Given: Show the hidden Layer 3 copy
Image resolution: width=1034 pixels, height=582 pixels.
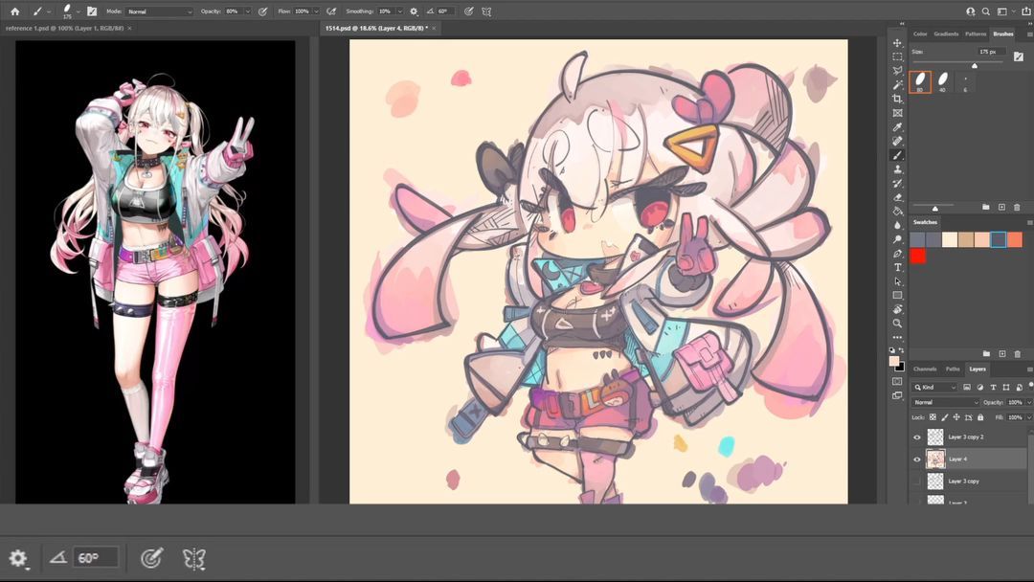Looking at the screenshot, I should click(916, 481).
